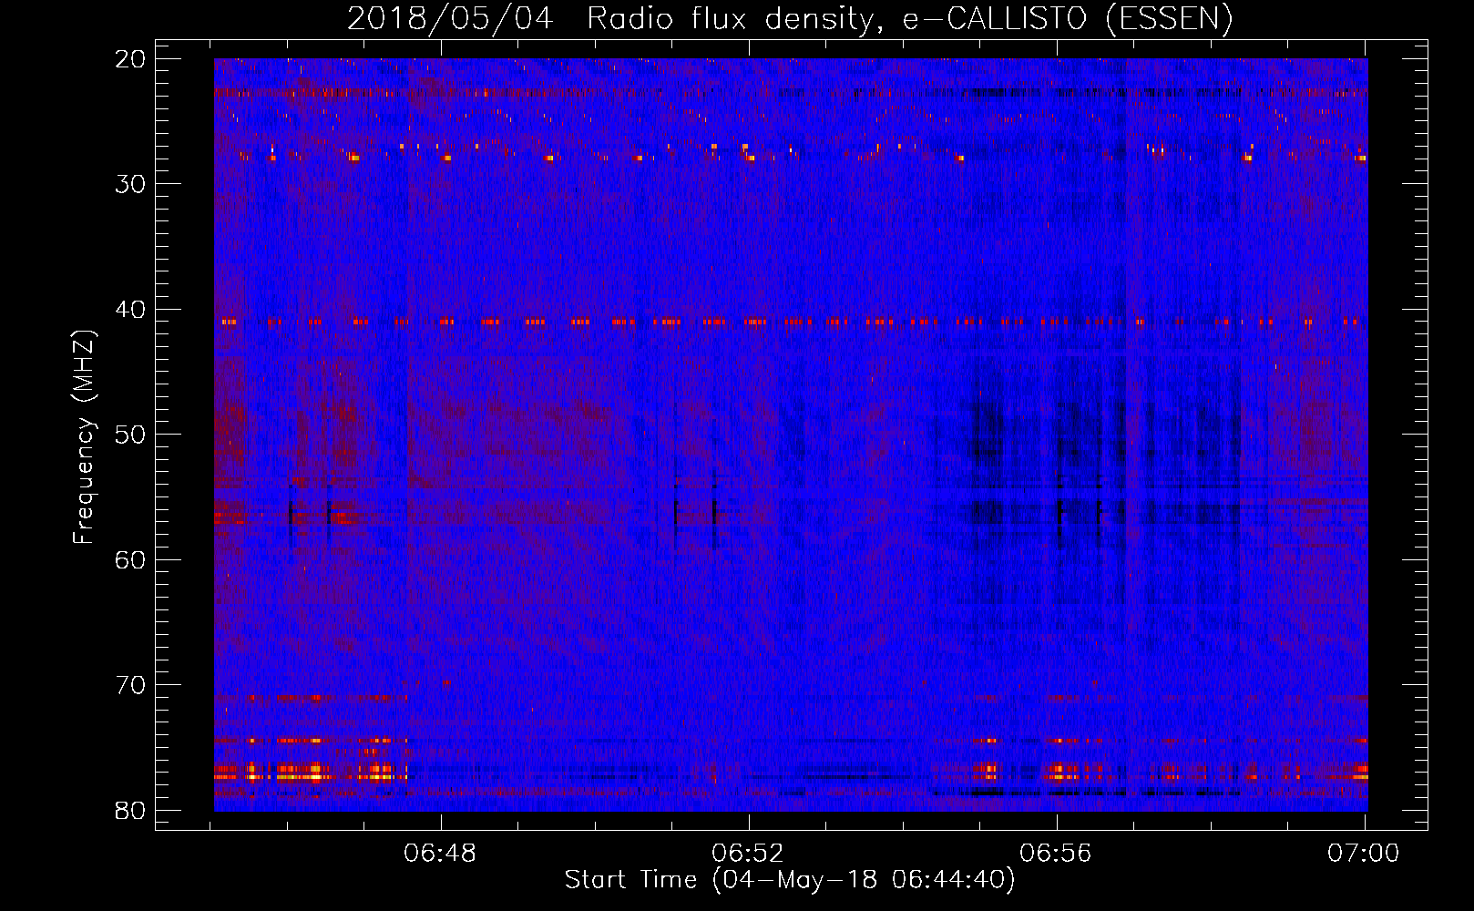This screenshot has height=911, width=1474.
Task: Click the Start Time axis label
Action: pos(789,880)
